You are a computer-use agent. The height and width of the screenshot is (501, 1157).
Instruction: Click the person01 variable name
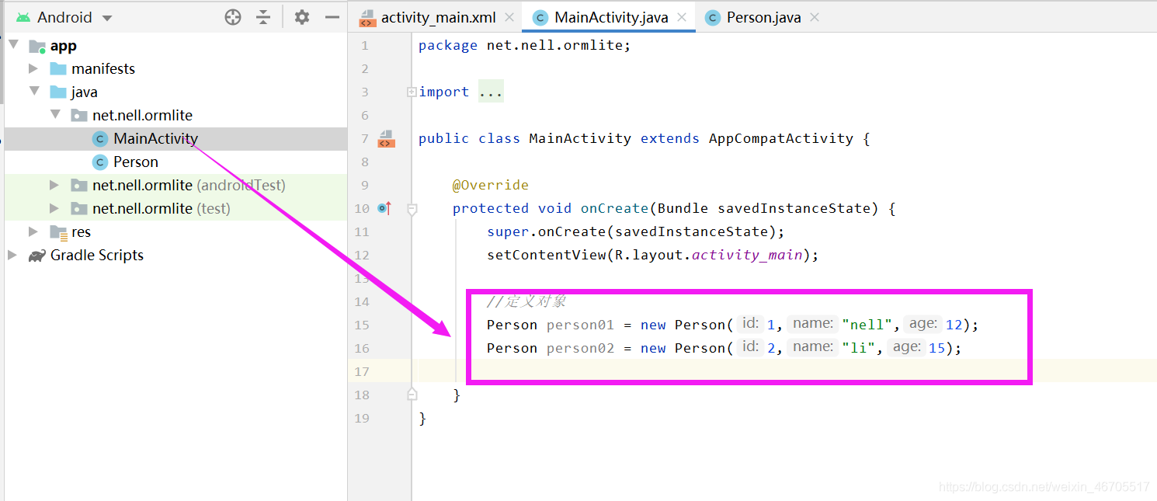(580, 325)
